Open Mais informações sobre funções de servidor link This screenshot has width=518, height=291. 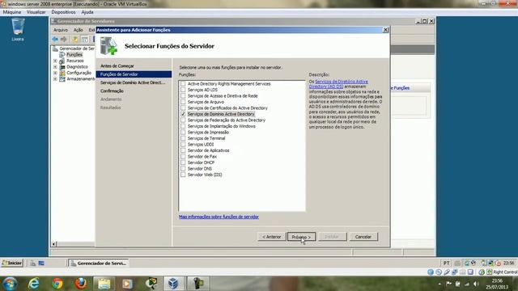pos(219,217)
